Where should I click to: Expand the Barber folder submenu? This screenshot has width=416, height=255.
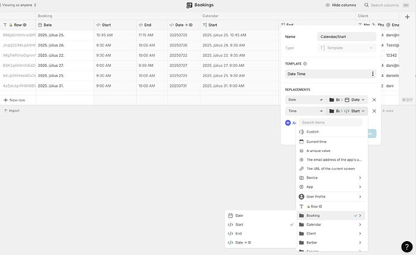point(332,242)
